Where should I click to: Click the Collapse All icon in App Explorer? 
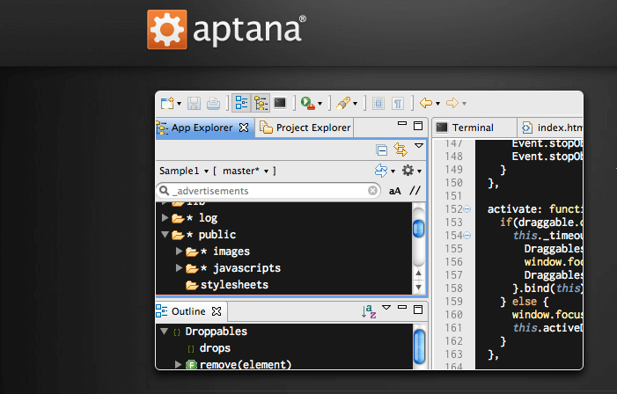coord(381,150)
